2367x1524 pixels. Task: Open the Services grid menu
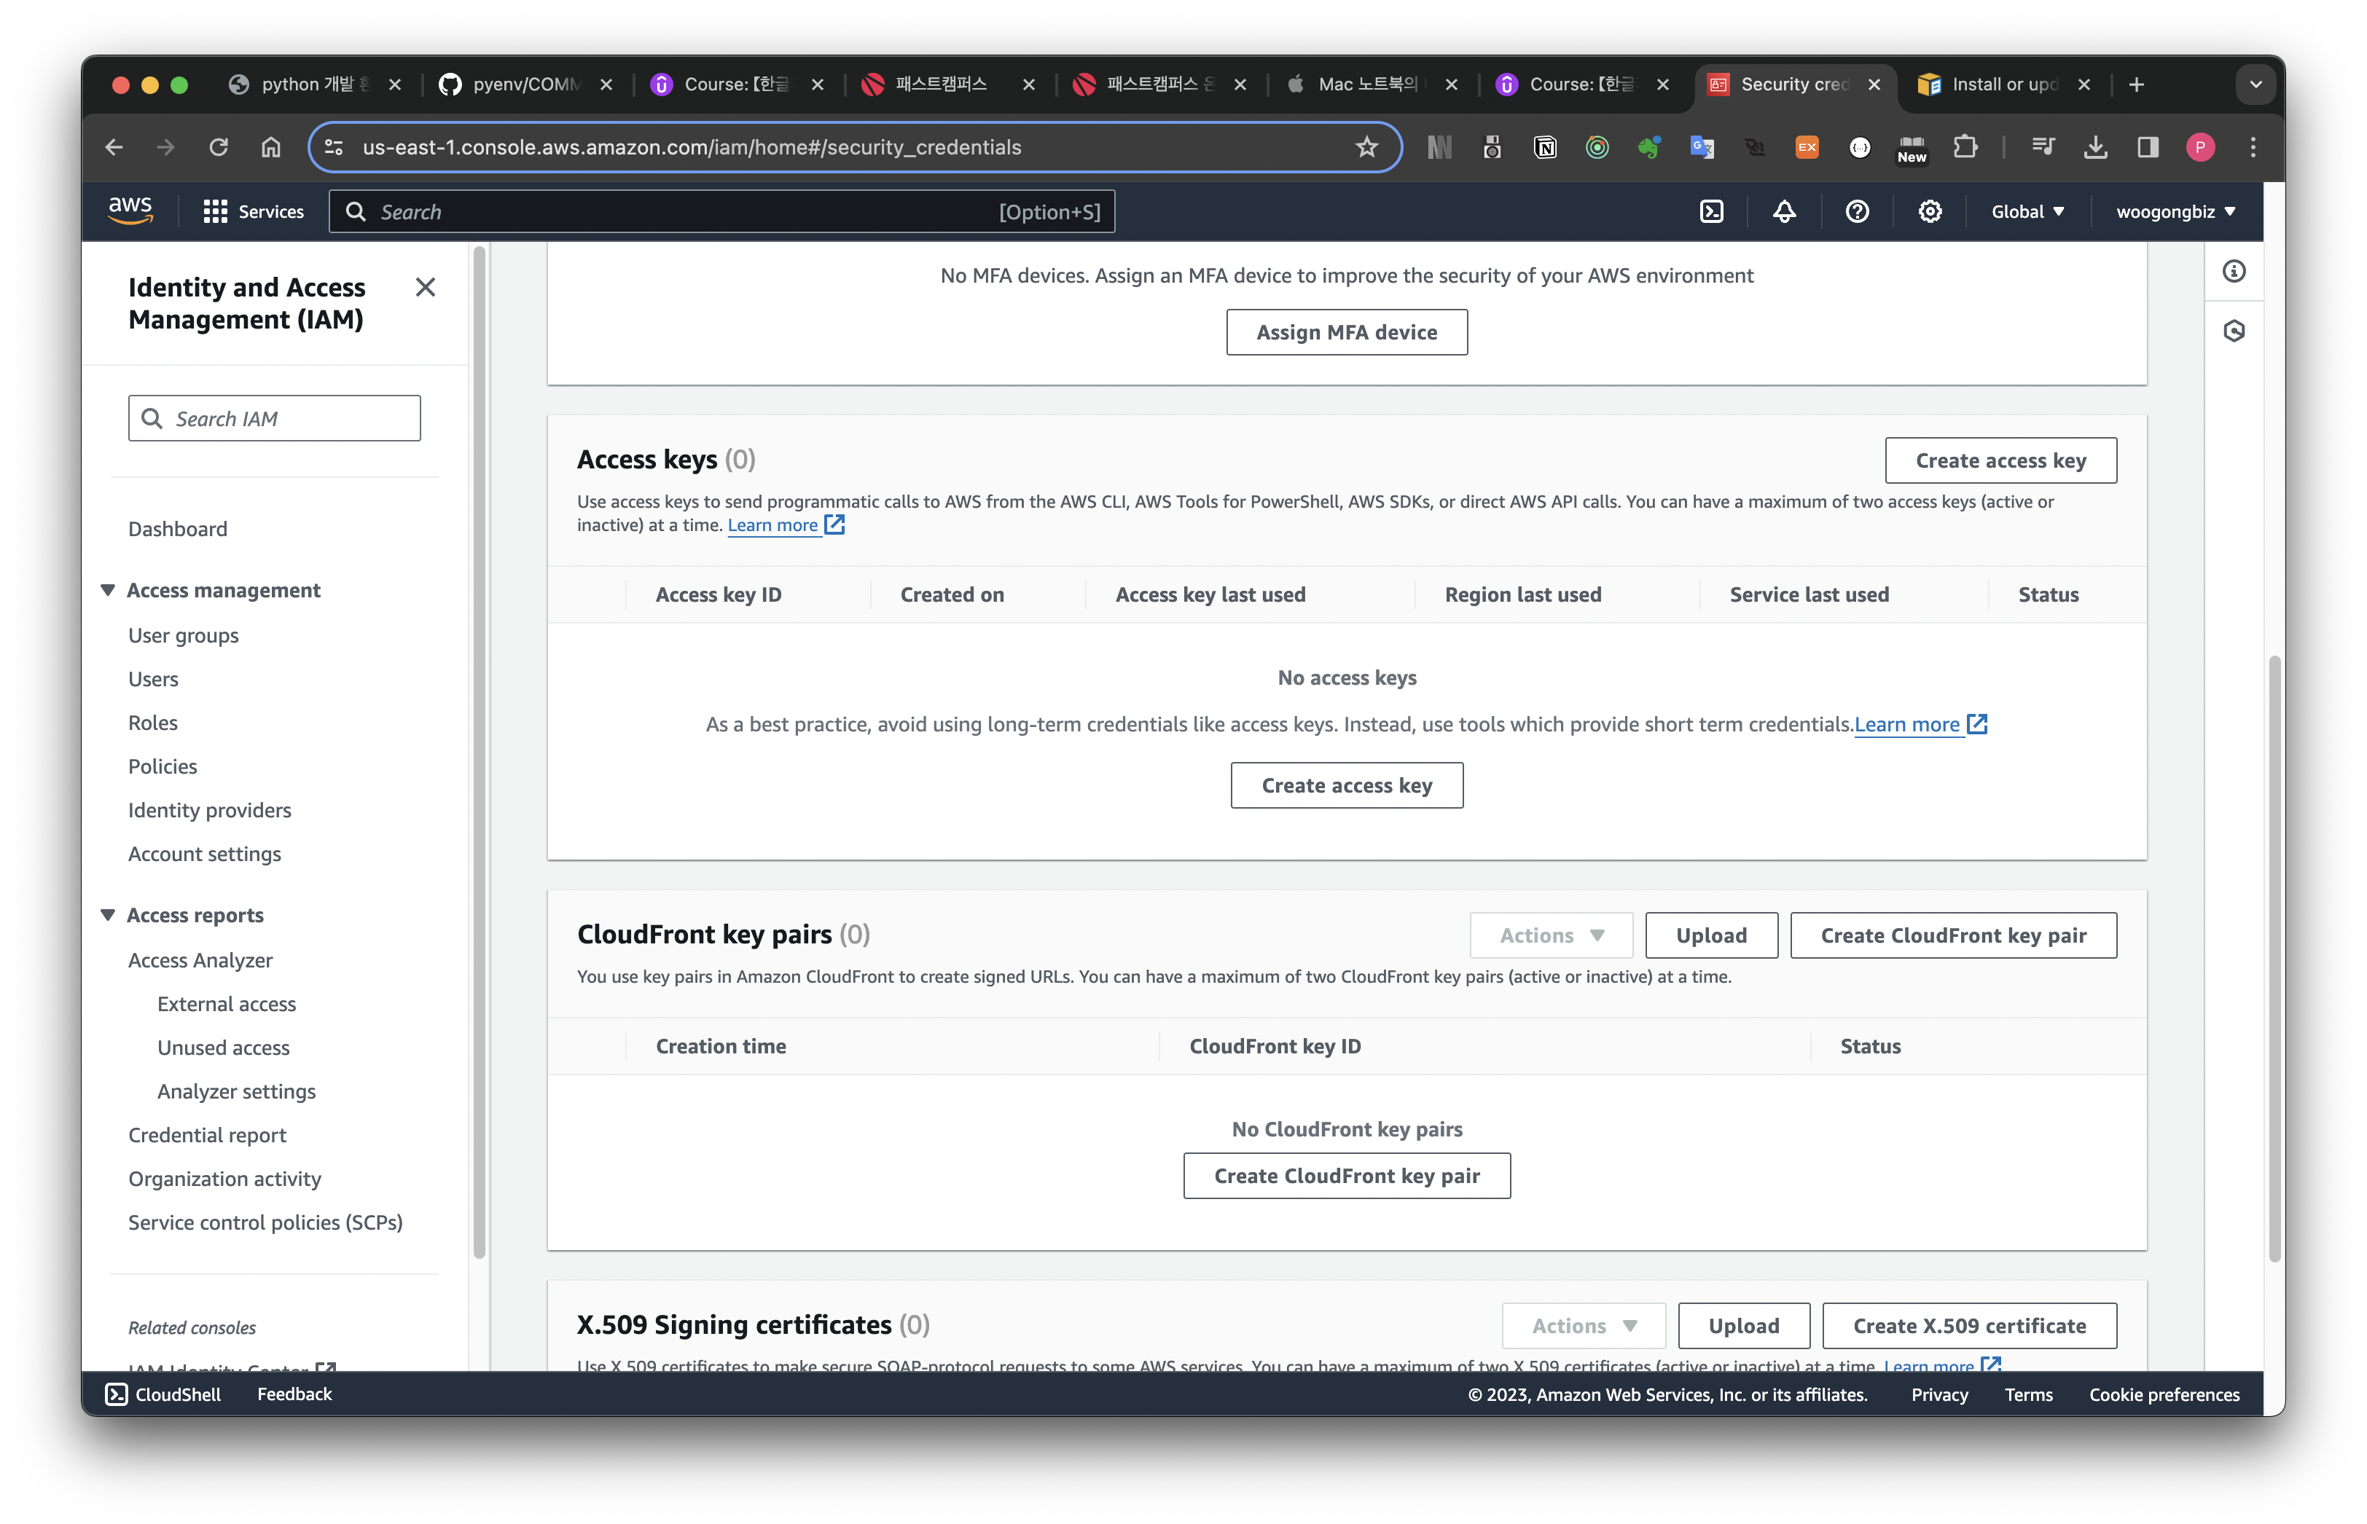[x=254, y=212]
